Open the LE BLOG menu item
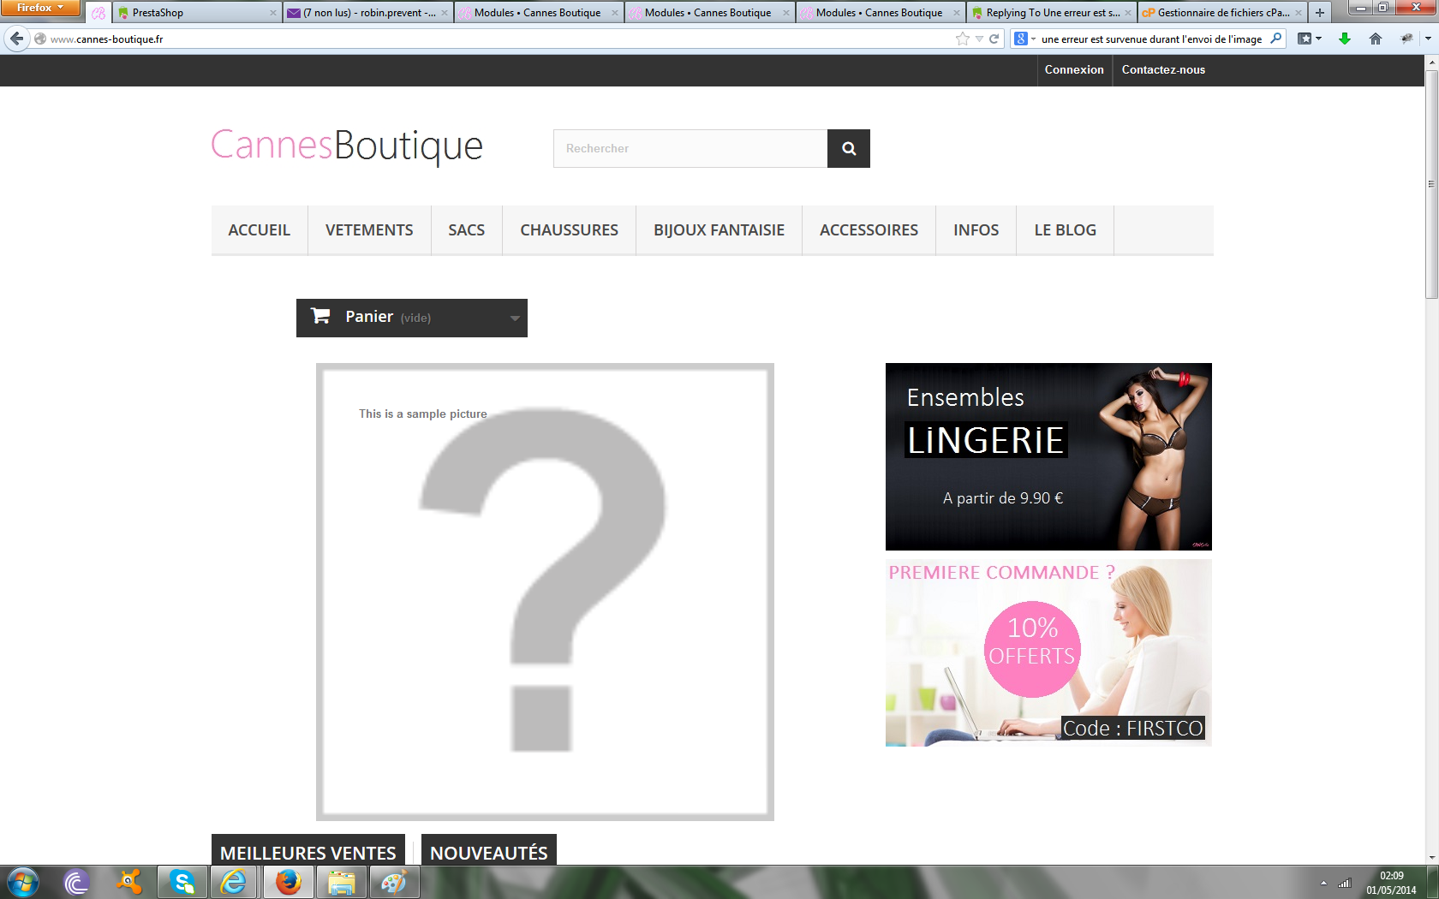Viewport: 1439px width, 899px height. [x=1065, y=230]
